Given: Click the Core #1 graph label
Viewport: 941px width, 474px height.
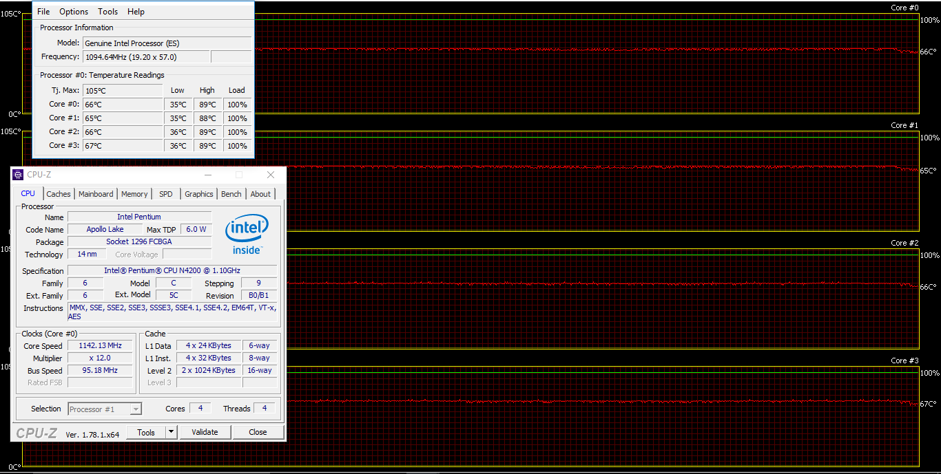Looking at the screenshot, I should pos(904,126).
